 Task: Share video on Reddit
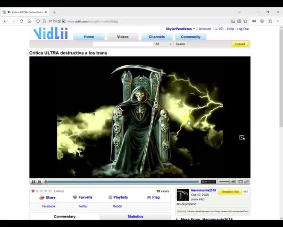(117, 206)
